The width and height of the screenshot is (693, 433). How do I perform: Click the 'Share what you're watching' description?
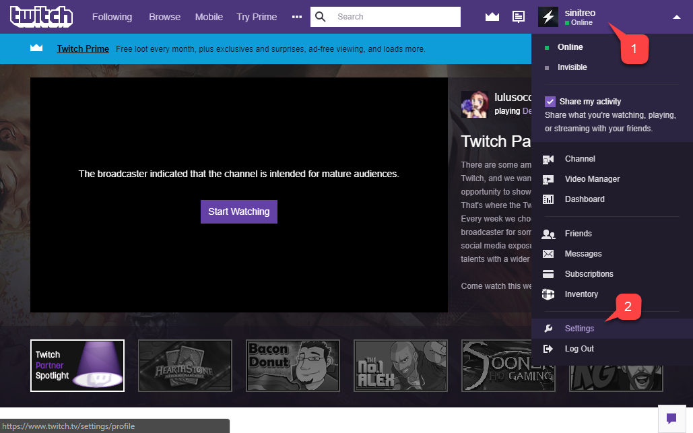(x=610, y=121)
